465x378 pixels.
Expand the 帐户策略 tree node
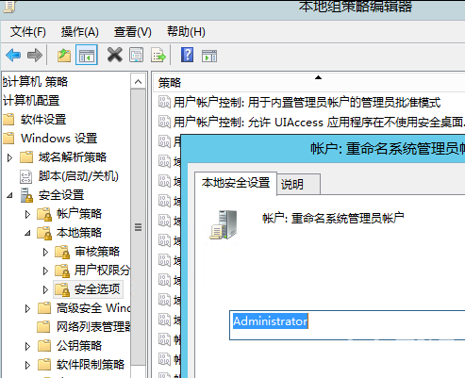[27, 214]
